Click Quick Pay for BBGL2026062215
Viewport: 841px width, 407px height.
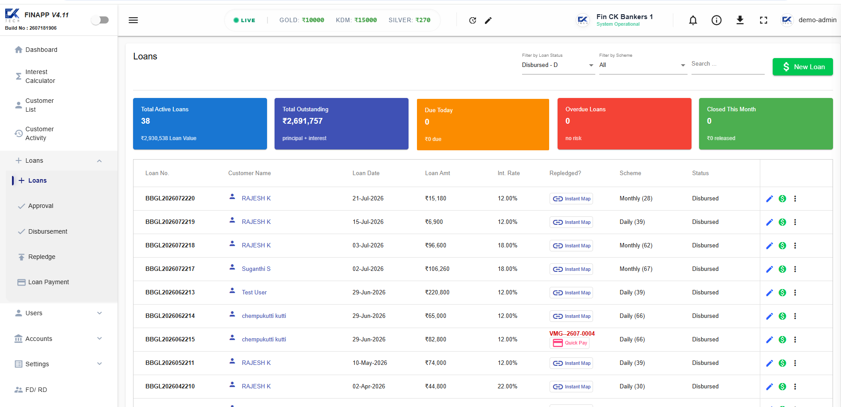[x=570, y=343]
